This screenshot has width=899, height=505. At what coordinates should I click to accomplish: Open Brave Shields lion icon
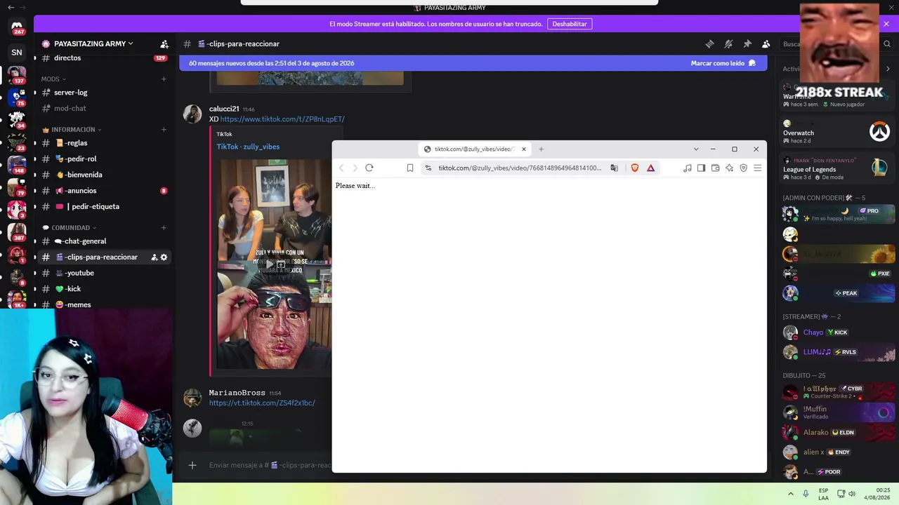coord(635,168)
